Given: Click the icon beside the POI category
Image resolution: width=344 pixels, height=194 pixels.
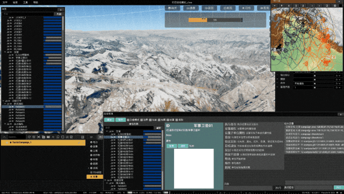Looking at the screenshot, I should tap(91, 172).
